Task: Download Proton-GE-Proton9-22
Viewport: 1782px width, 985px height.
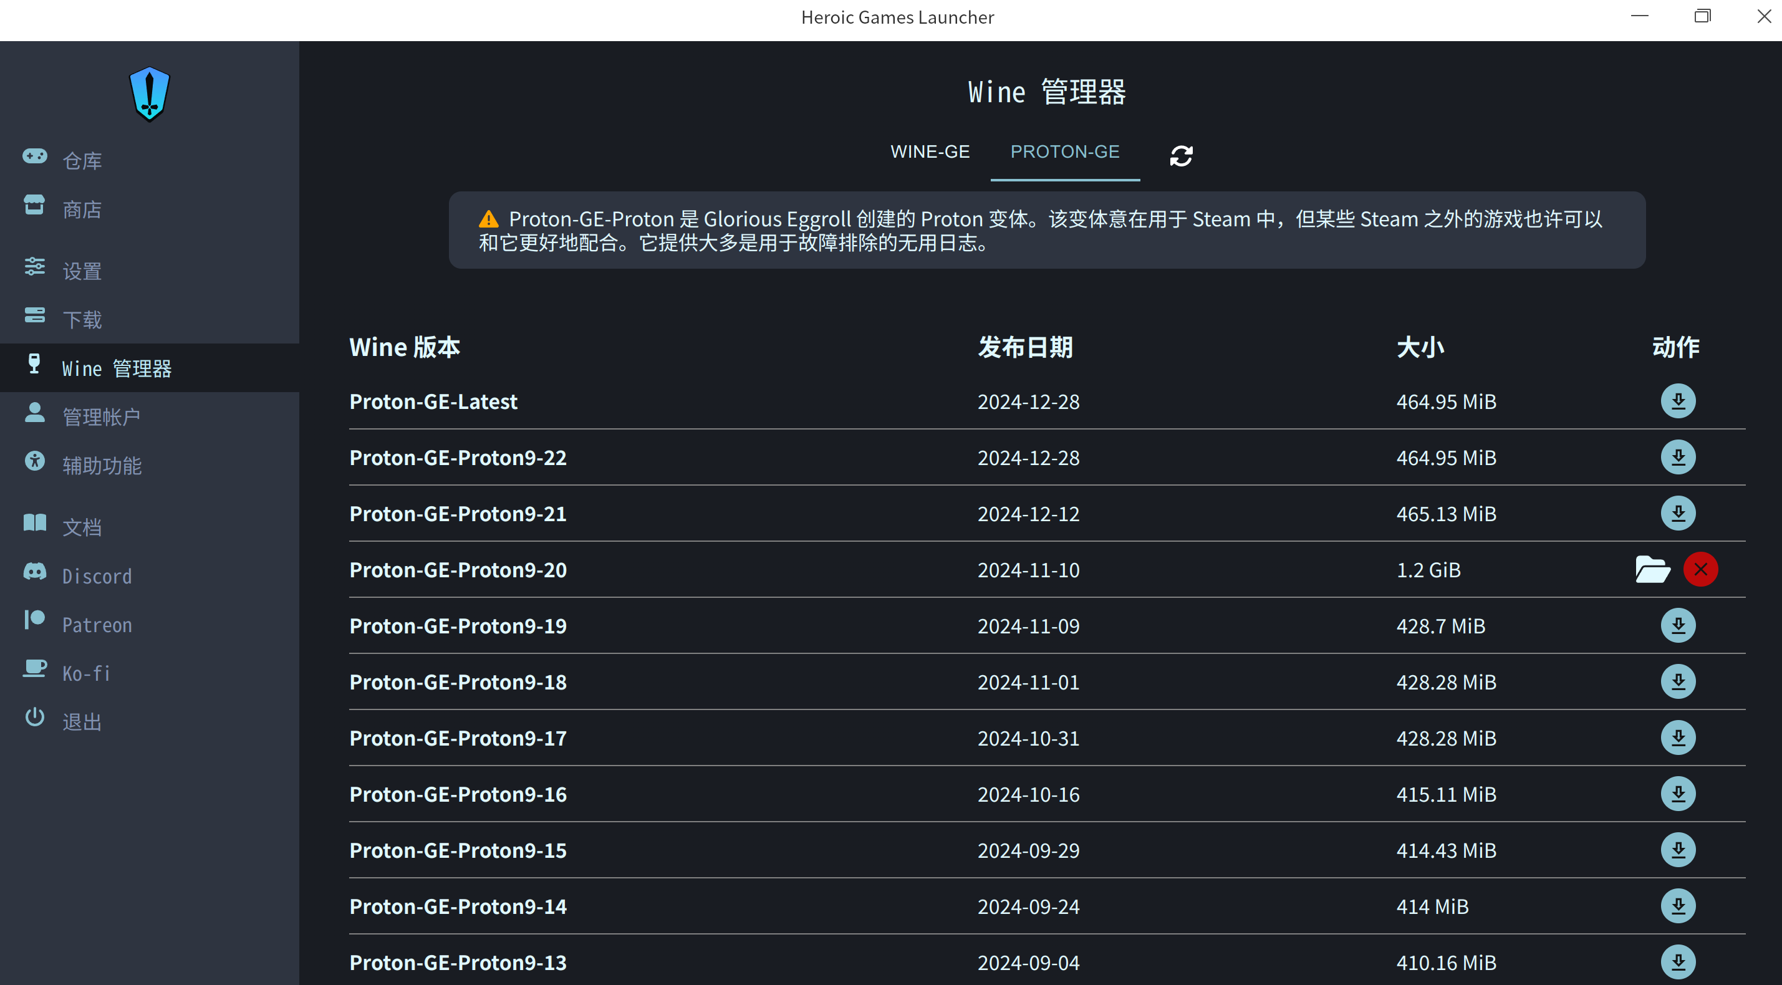Action: coord(1677,457)
